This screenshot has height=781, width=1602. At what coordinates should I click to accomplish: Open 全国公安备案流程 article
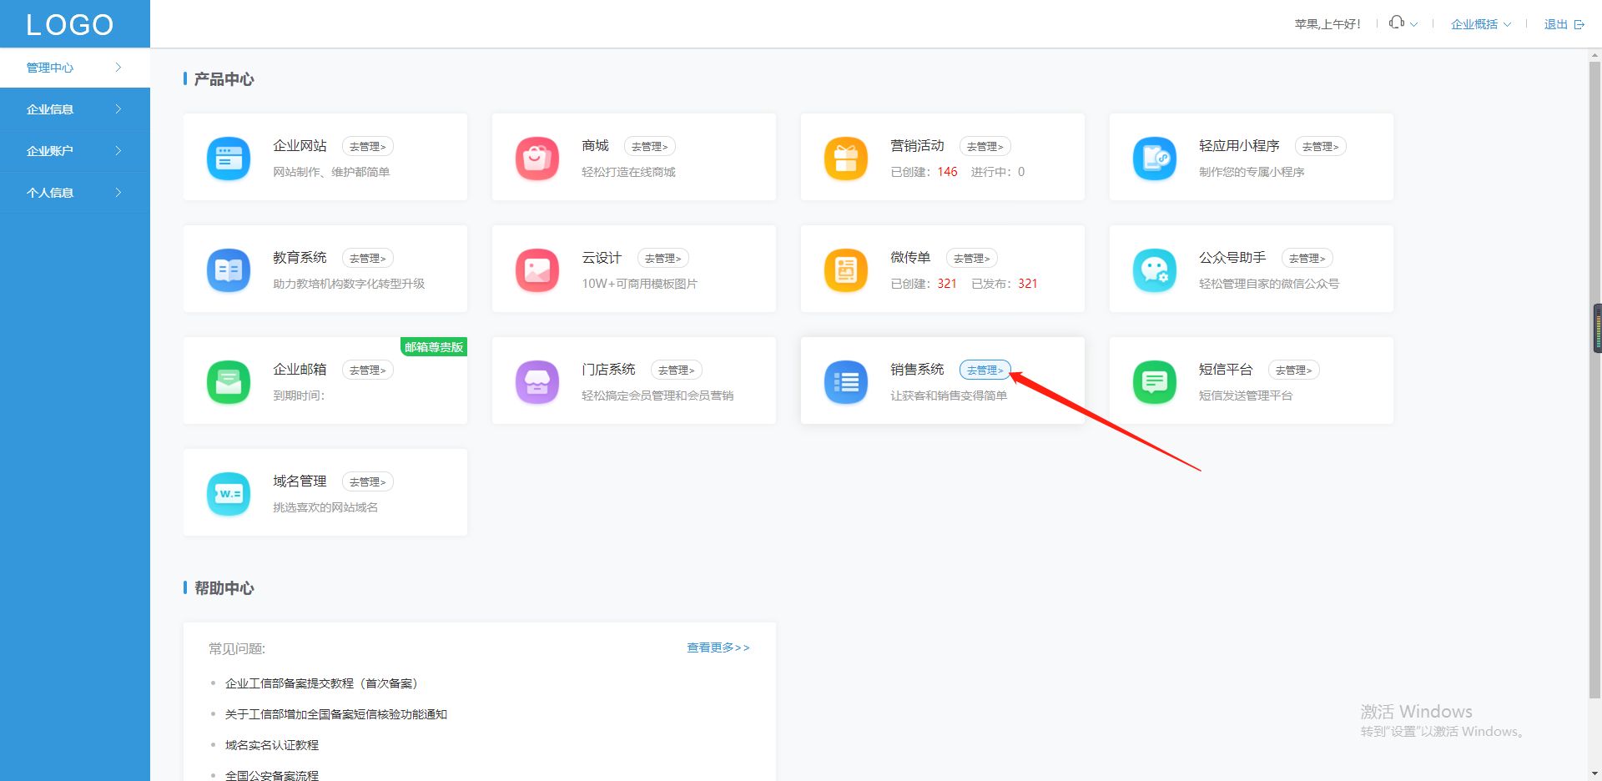[x=272, y=775]
